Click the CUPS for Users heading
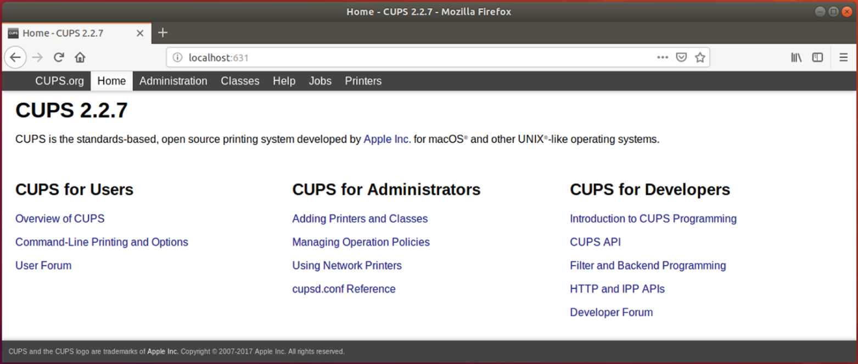The width and height of the screenshot is (858, 364). tap(74, 189)
